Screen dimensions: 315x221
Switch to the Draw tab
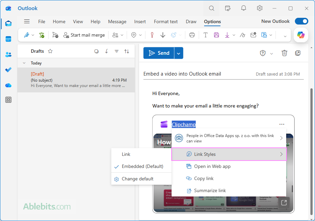click(191, 21)
